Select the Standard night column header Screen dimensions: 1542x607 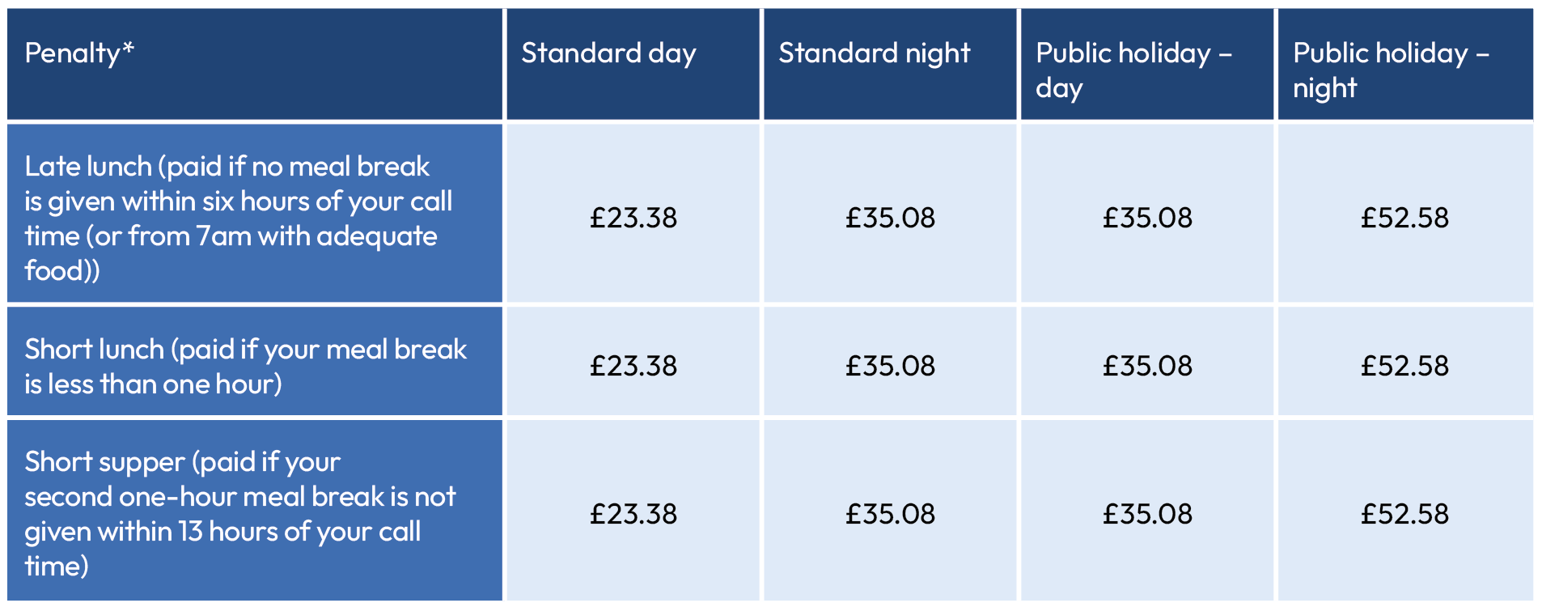pyautogui.click(x=874, y=53)
